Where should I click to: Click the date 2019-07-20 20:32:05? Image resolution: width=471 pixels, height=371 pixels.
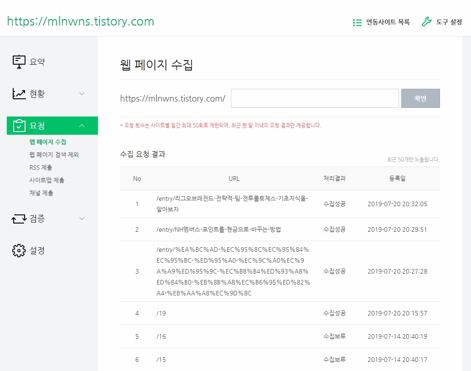pos(397,204)
